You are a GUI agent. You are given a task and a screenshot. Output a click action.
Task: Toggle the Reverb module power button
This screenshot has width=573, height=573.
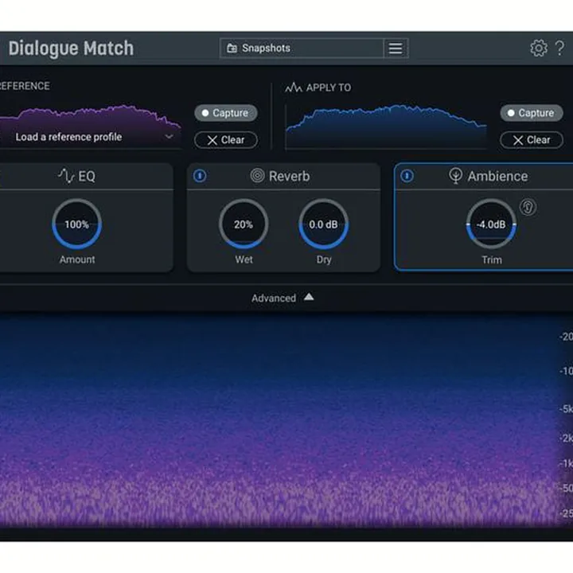pos(200,176)
